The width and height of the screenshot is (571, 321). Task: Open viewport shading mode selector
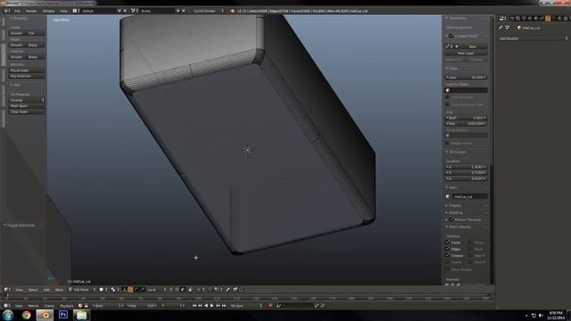103,290
